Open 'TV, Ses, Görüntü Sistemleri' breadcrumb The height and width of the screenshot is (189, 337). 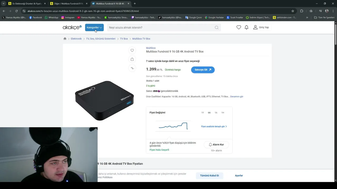pyautogui.click(x=101, y=39)
